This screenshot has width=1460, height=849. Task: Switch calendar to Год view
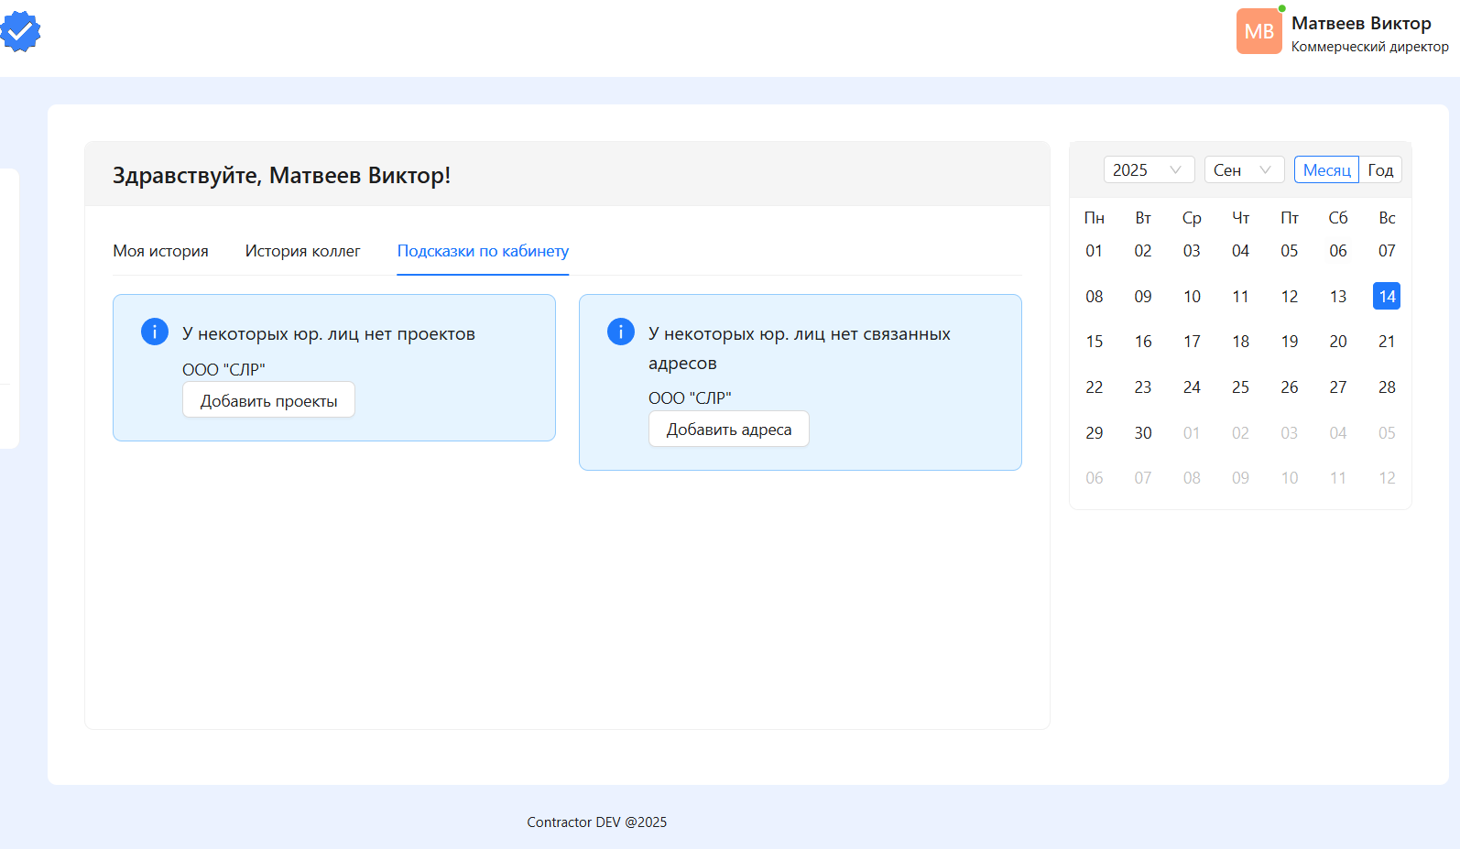pyautogui.click(x=1380, y=170)
